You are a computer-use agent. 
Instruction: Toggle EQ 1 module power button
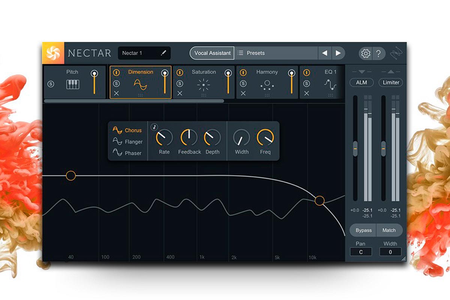306,72
